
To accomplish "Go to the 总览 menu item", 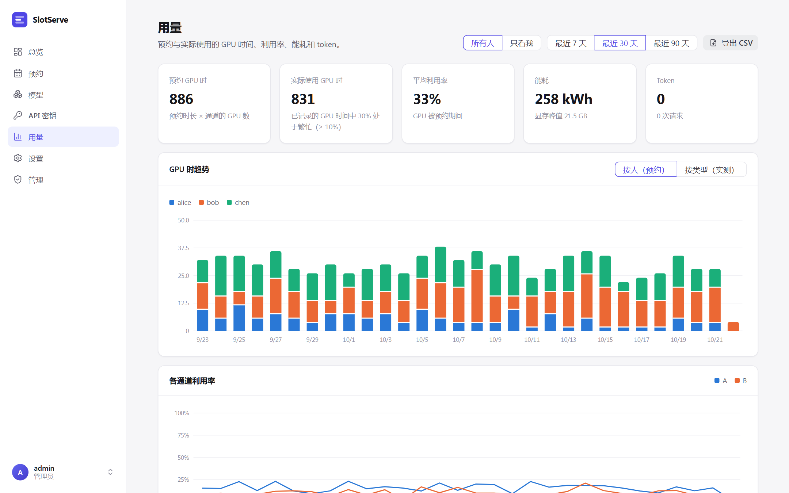I will click(x=63, y=52).
